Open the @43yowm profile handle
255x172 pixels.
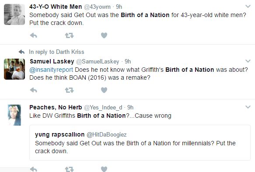pyautogui.click(x=97, y=7)
